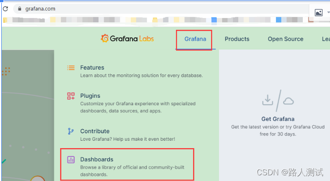Open the Contribute link
The height and width of the screenshot is (181, 330).
(95, 131)
